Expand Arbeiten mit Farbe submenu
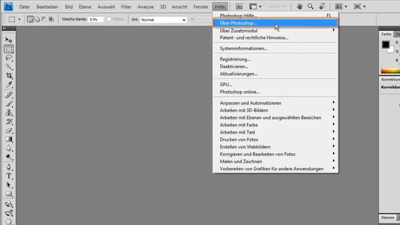 point(276,125)
